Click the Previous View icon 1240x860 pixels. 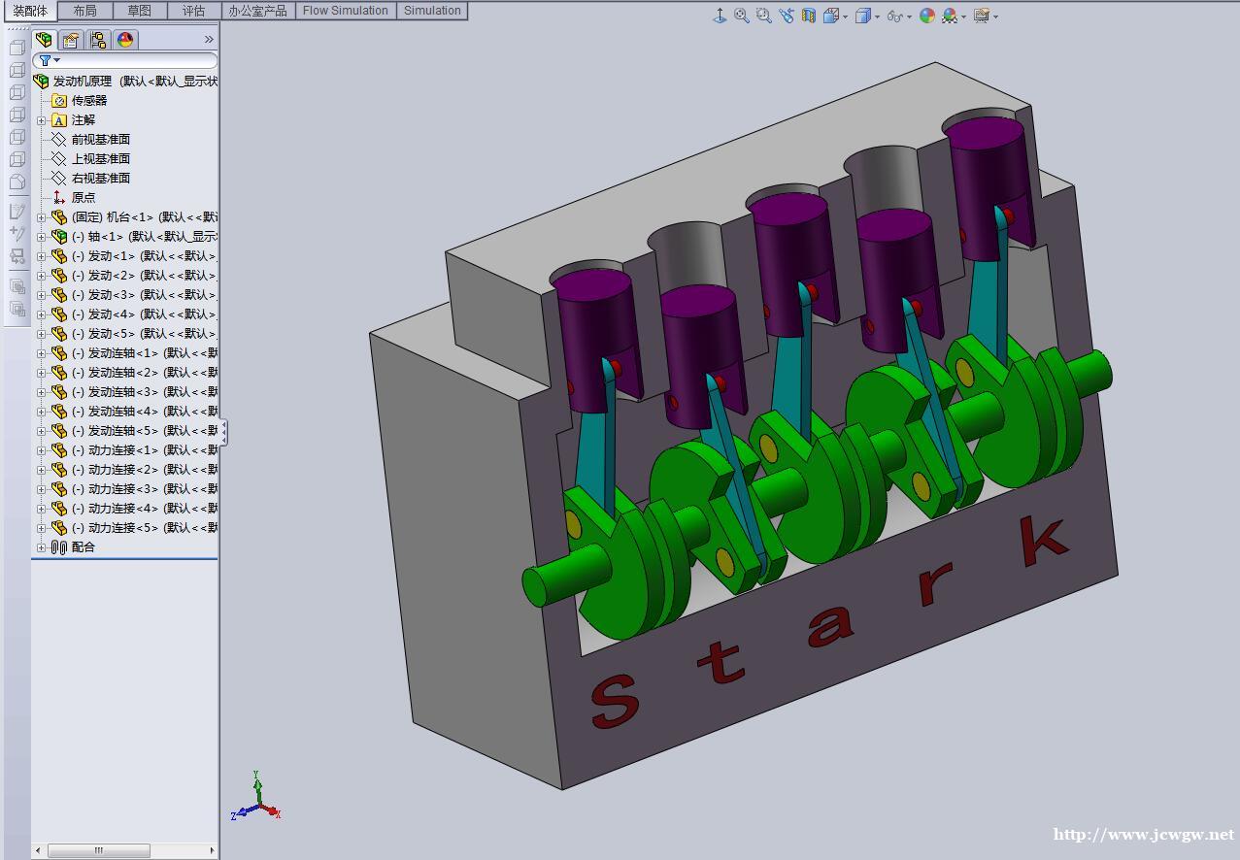[786, 16]
